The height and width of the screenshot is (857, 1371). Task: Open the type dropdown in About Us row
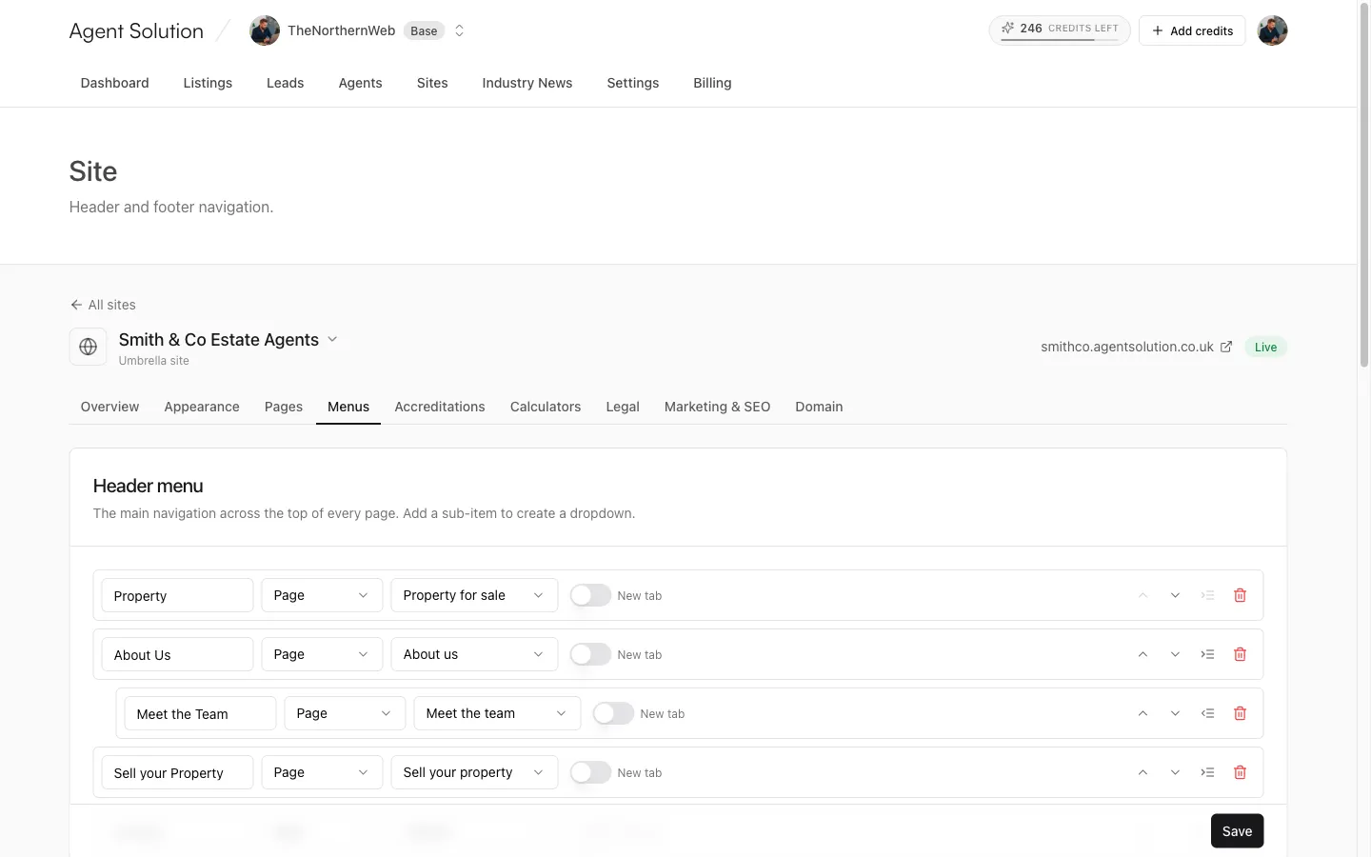point(322,654)
